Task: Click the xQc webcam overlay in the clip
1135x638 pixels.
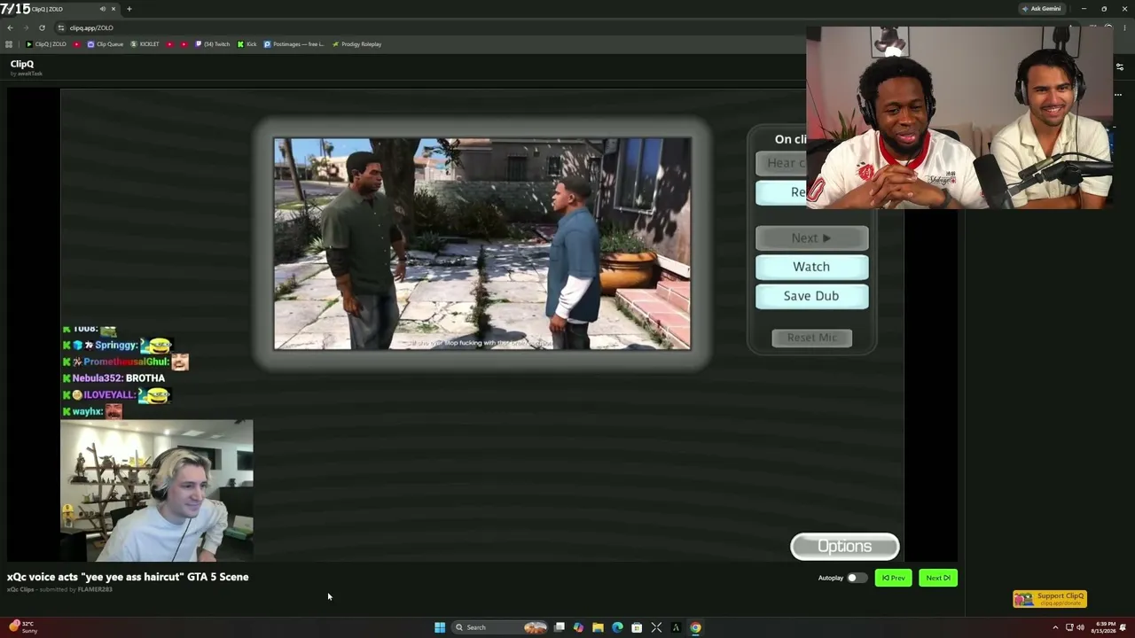Action: [x=156, y=491]
